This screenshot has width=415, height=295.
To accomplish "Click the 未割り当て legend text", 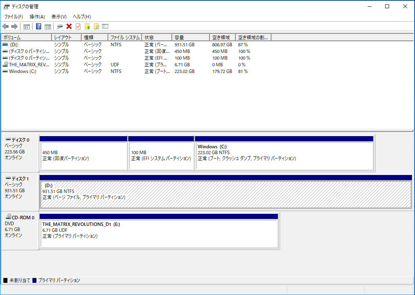I will (20, 280).
